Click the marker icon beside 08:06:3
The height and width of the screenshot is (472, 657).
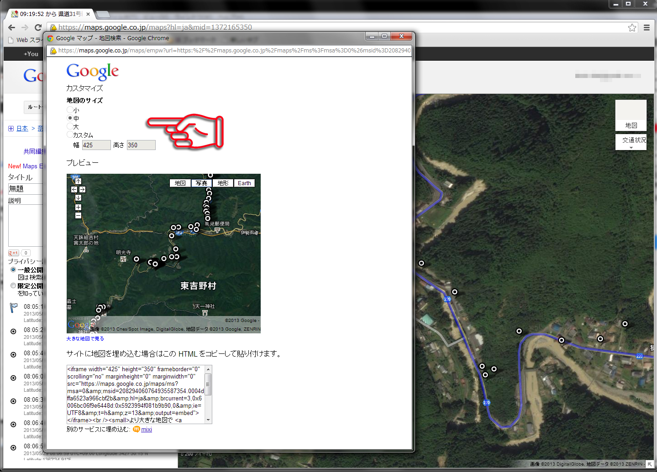pyautogui.click(x=13, y=401)
